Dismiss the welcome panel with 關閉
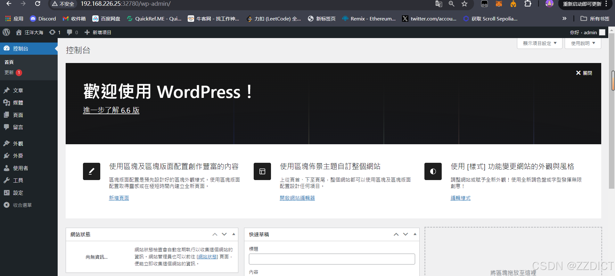615x276 pixels. (x=584, y=73)
